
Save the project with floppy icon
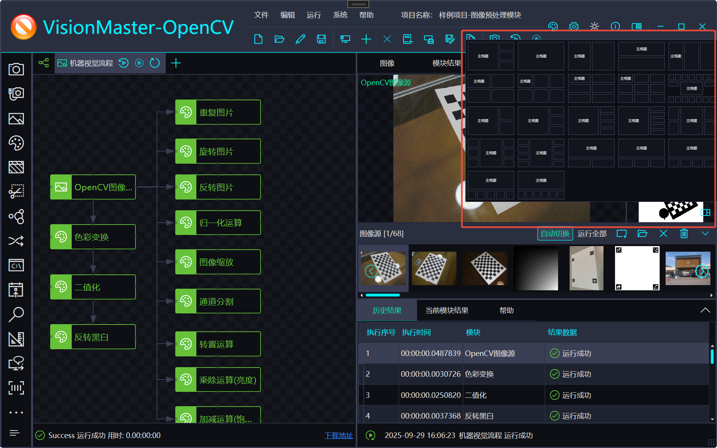tap(321, 39)
